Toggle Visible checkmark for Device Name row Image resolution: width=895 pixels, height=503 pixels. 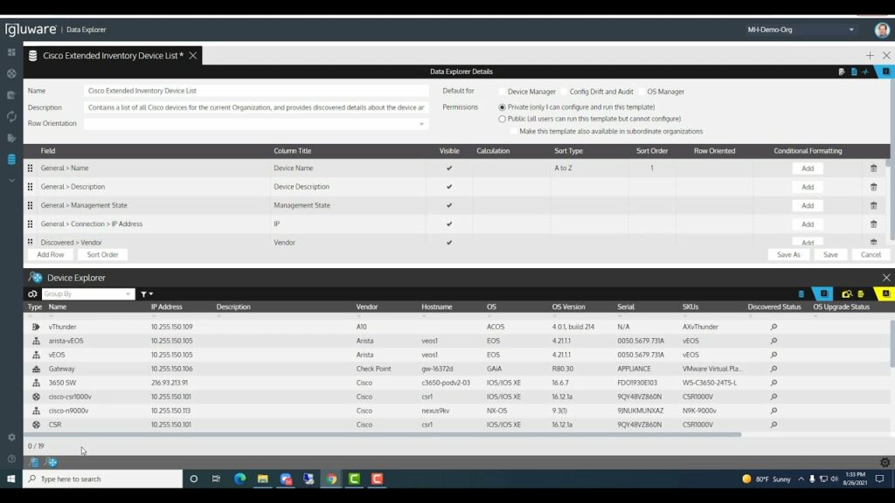click(448, 168)
